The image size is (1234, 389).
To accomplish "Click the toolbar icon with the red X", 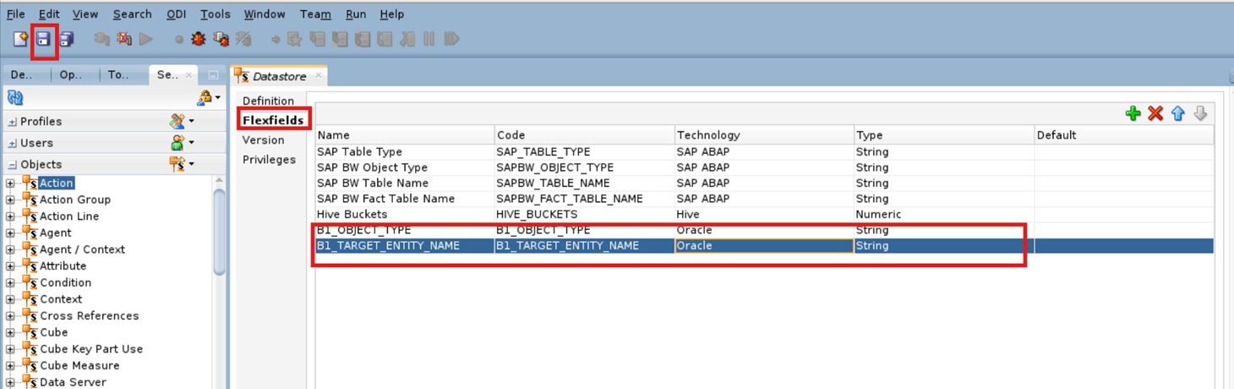I will pos(124,39).
